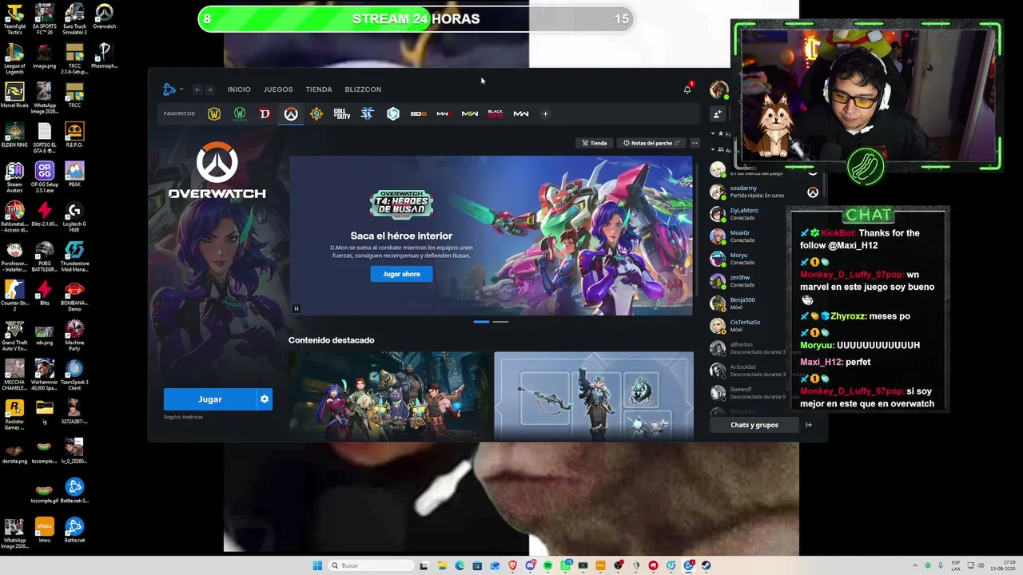This screenshot has width=1023, height=575.
Task: Open Overwatch game settings gear
Action: click(265, 399)
